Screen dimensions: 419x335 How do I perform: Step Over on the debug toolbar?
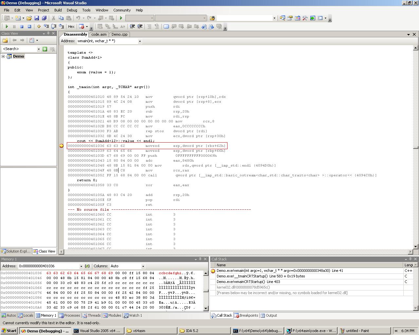pyautogui.click(x=54, y=26)
